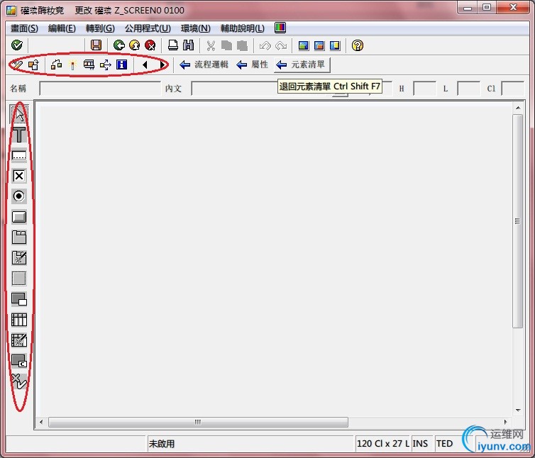Select the status icon tool at palette bottom
Image resolution: width=535 pixels, height=458 pixels.
18,381
